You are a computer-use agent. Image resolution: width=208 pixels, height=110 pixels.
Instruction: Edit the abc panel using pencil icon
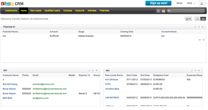(192, 71)
